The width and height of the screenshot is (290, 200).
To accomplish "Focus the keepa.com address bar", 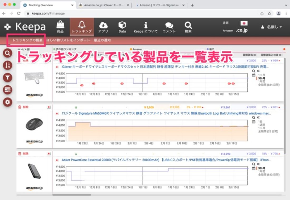I will tap(141, 13).
